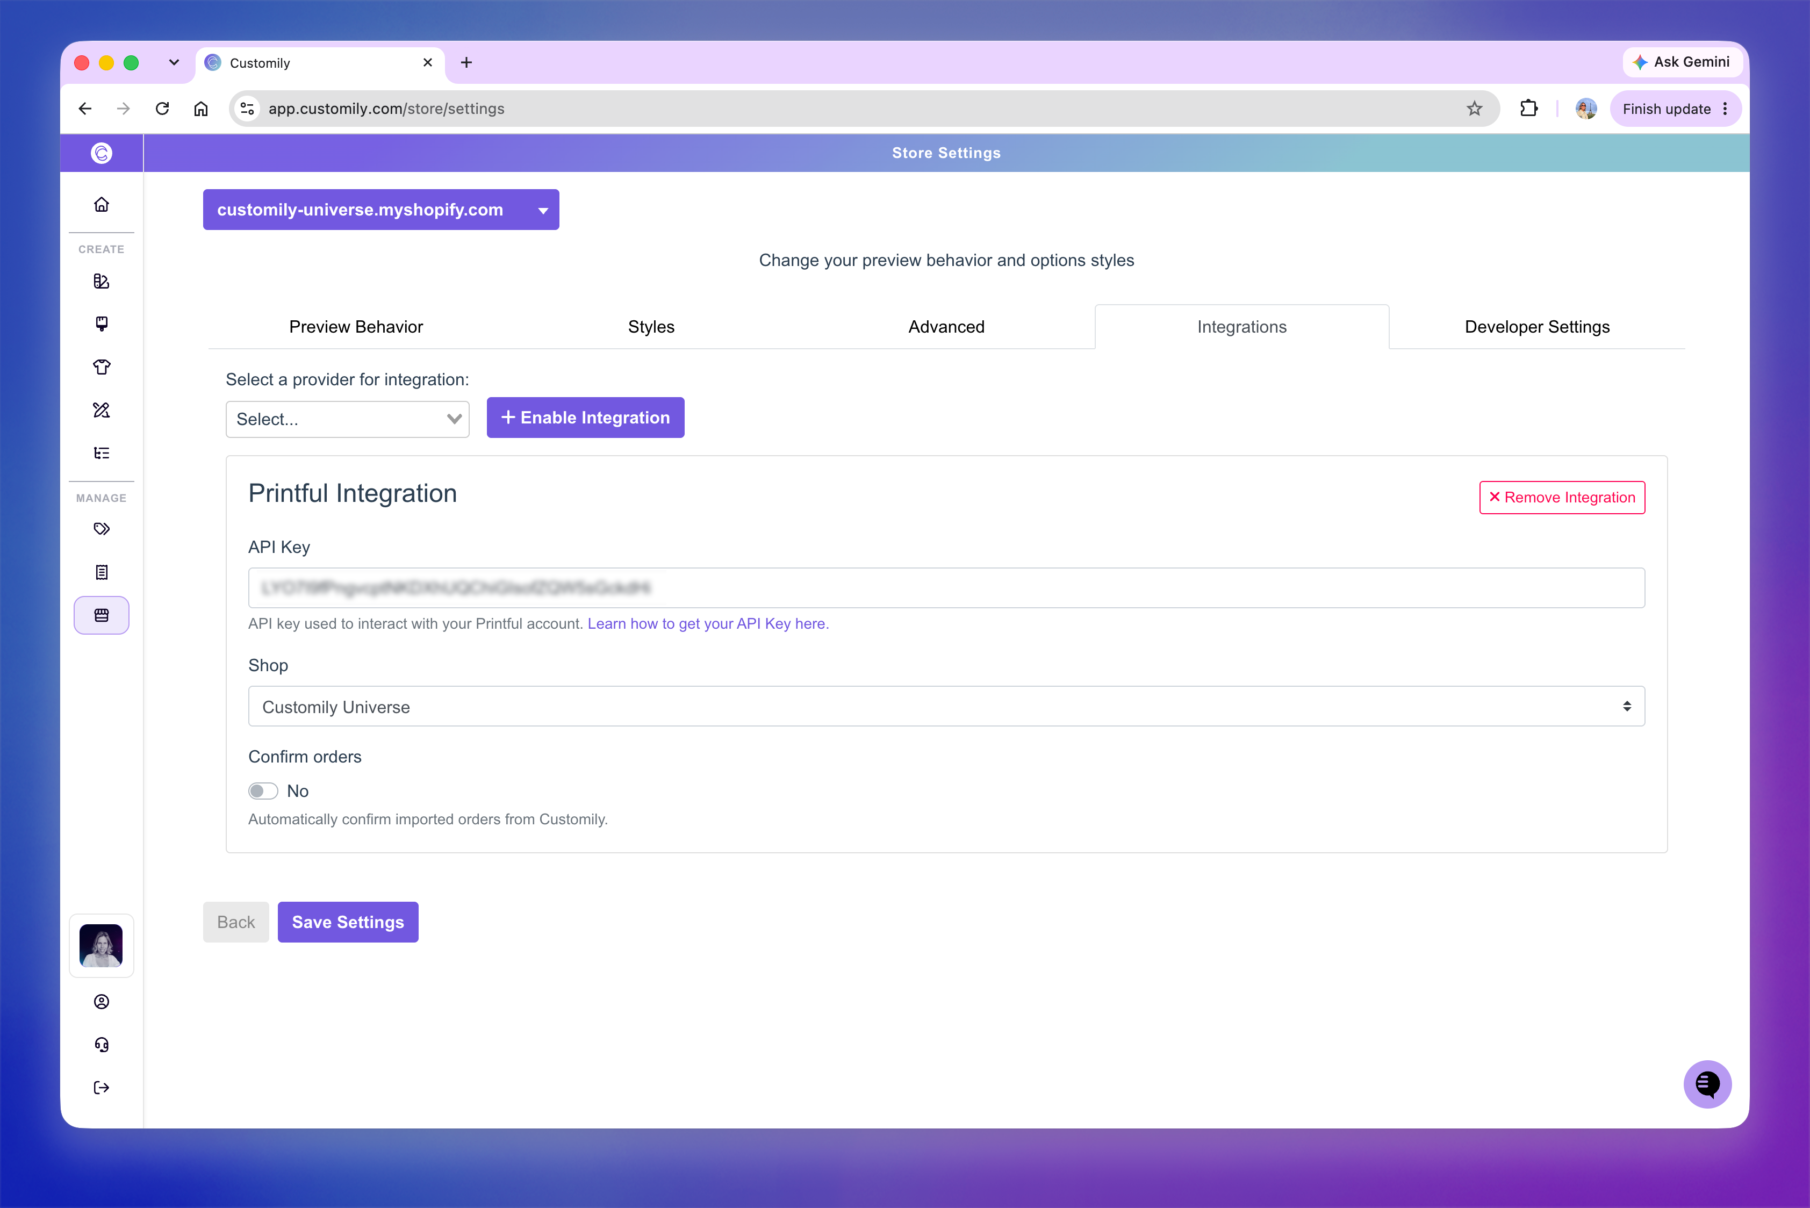This screenshot has width=1810, height=1208.
Task: Switch to the Styles tab
Action: pos(651,327)
